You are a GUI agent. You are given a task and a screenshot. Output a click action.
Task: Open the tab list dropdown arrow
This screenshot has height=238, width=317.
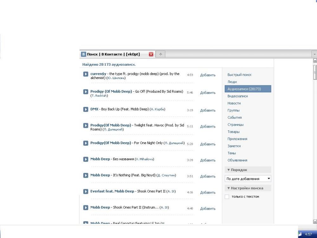point(314,54)
